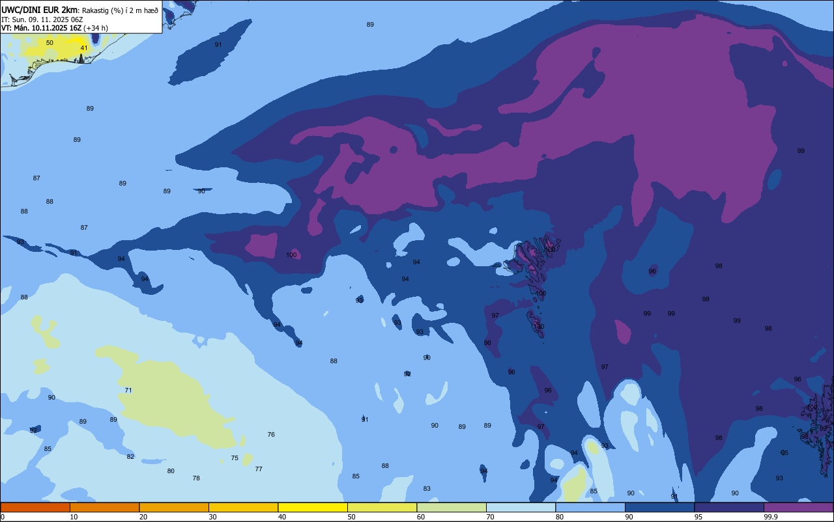This screenshot has height=522, width=834.
Task: Click the 'IT: Sun. 09. 11. 2025 06Z' line
Action: point(42,20)
